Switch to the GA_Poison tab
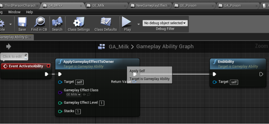Viewport: 269px width, 124px height. pyautogui.click(x=232, y=5)
